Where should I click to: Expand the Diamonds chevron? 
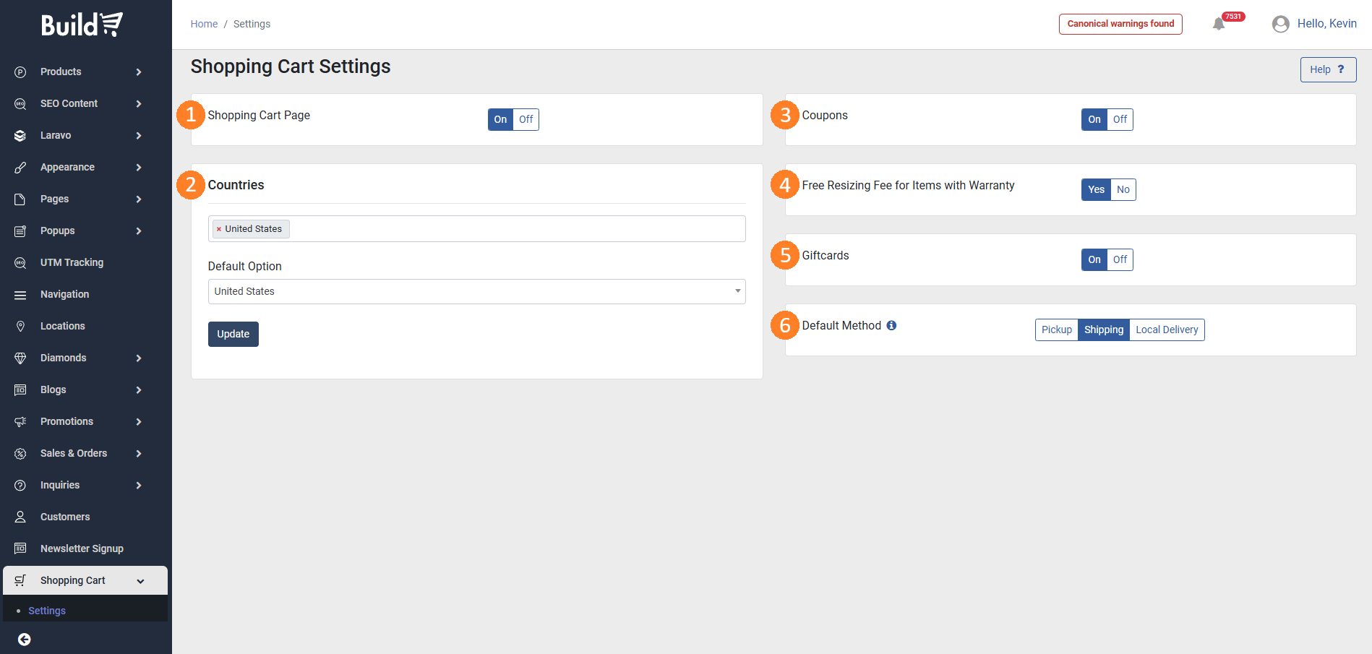click(x=139, y=358)
